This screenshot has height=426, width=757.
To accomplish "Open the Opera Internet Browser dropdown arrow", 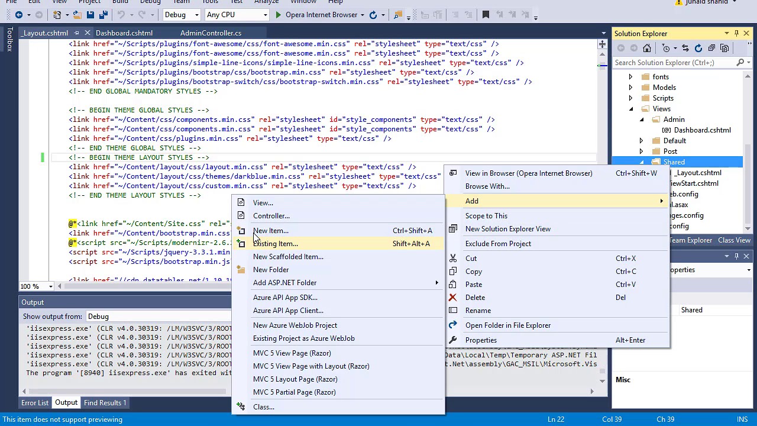I will (x=362, y=15).
